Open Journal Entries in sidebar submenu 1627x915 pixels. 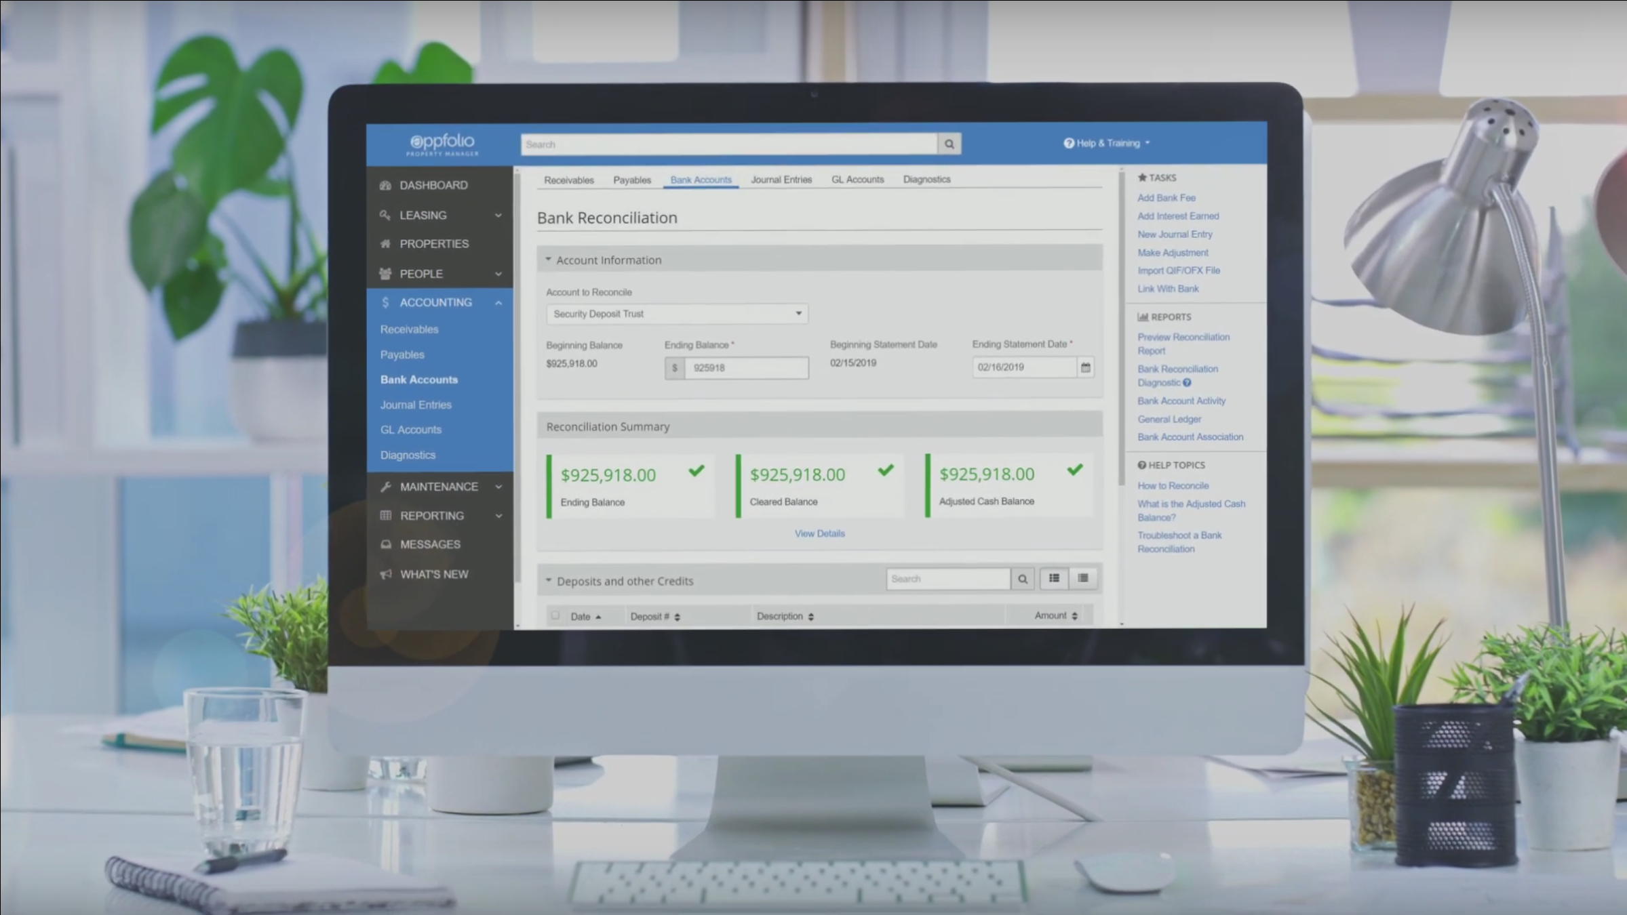(416, 405)
